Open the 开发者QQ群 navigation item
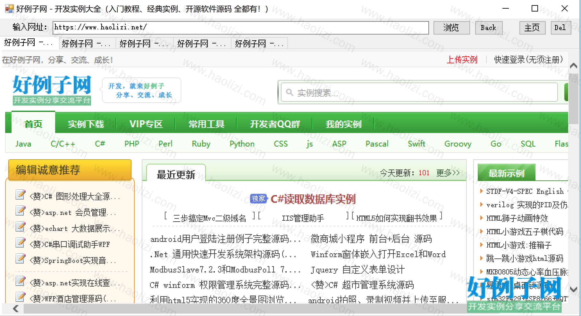Screen dimensions: 581x316 275,124
